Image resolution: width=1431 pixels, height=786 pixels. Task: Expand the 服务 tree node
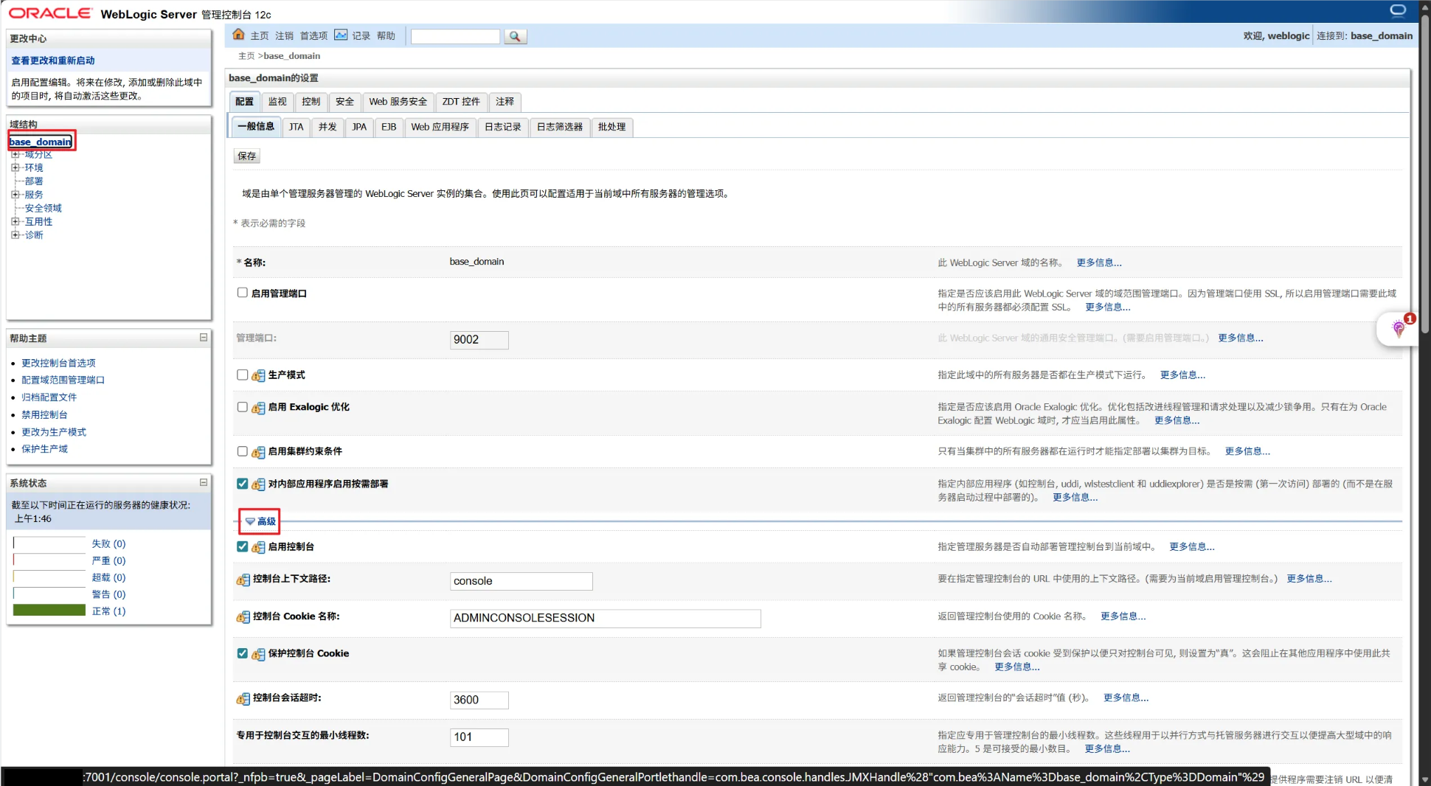pos(15,195)
